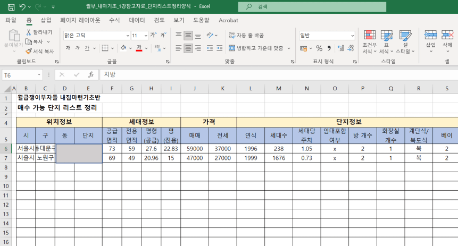458x246 pixels.
Task: Click the fx insert function icon
Action: [x=91, y=75]
